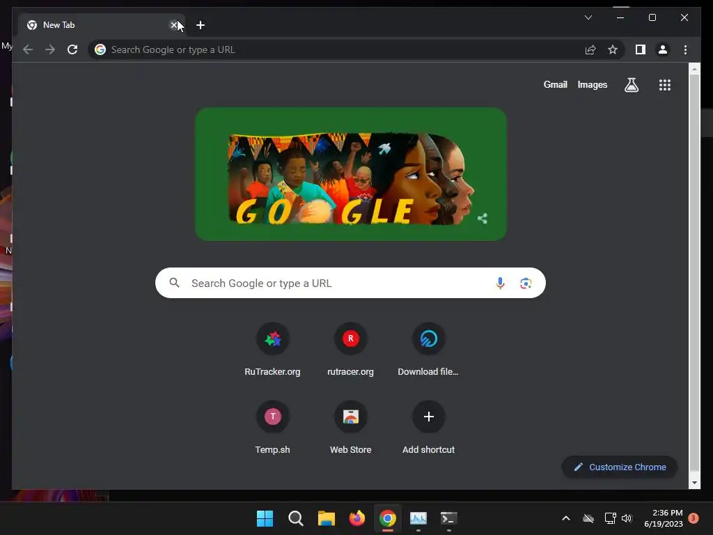Viewport: 713px width, 535px height.
Task: Open rutracer.org shortcut
Action: [x=351, y=350]
